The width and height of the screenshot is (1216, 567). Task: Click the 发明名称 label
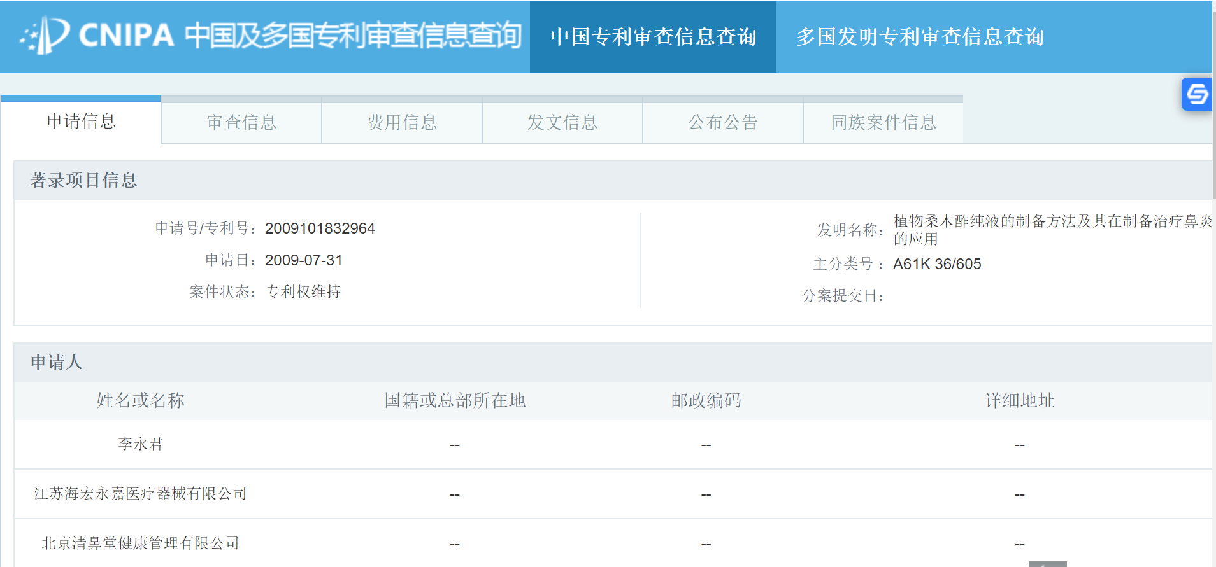tap(851, 230)
